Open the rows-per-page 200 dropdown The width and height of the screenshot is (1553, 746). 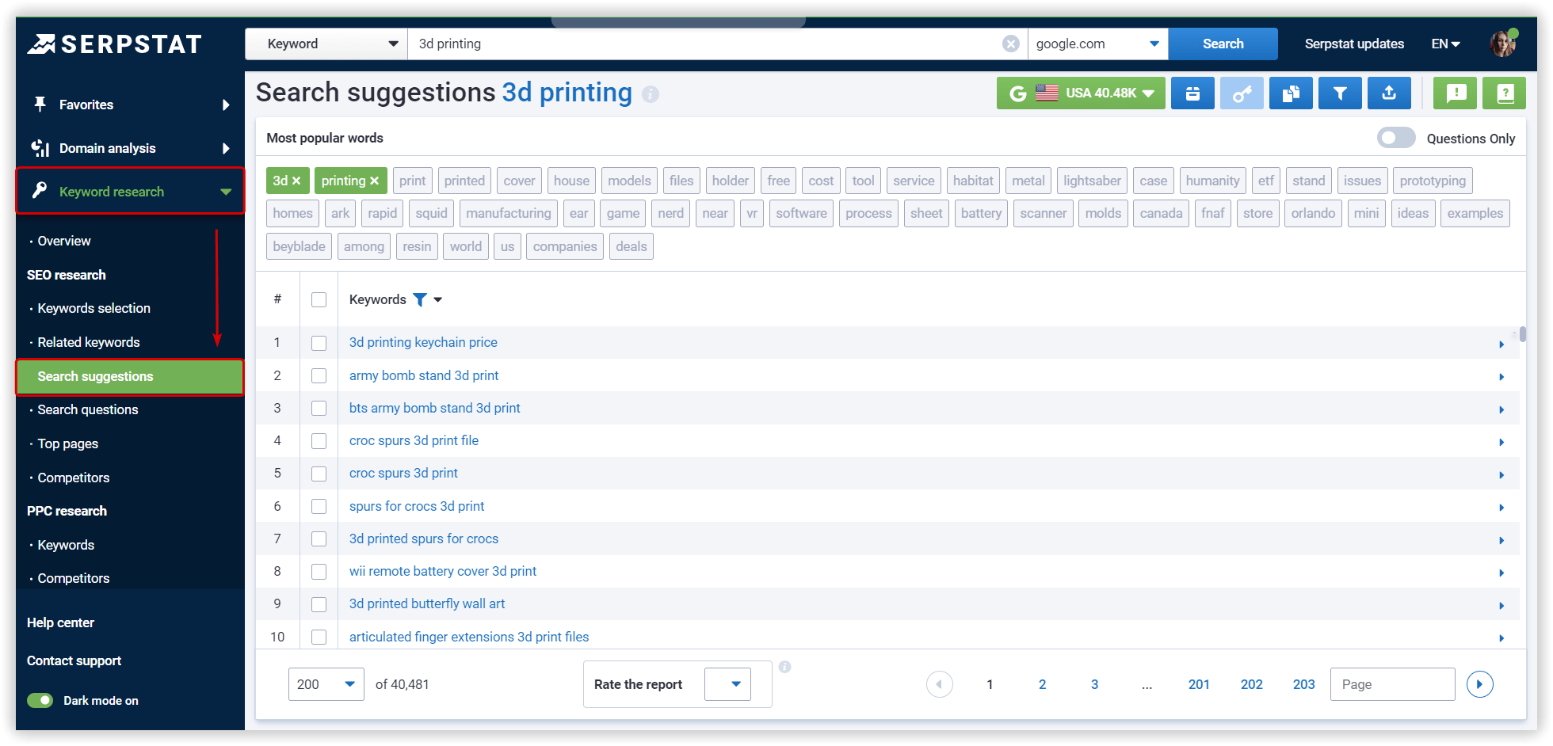326,684
